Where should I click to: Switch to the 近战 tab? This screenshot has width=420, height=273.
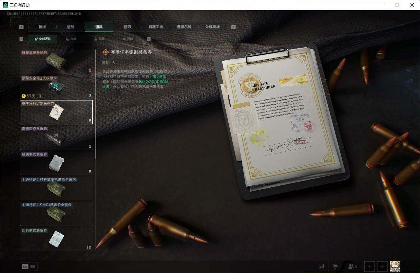point(70,27)
